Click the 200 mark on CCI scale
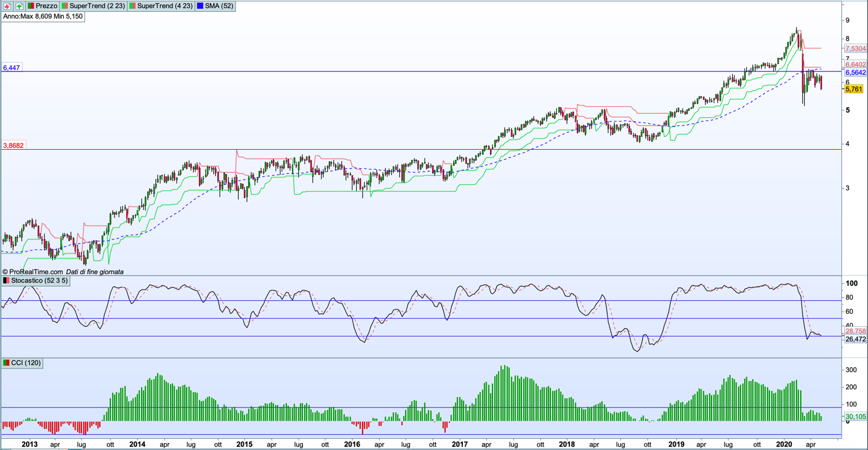 [x=851, y=387]
